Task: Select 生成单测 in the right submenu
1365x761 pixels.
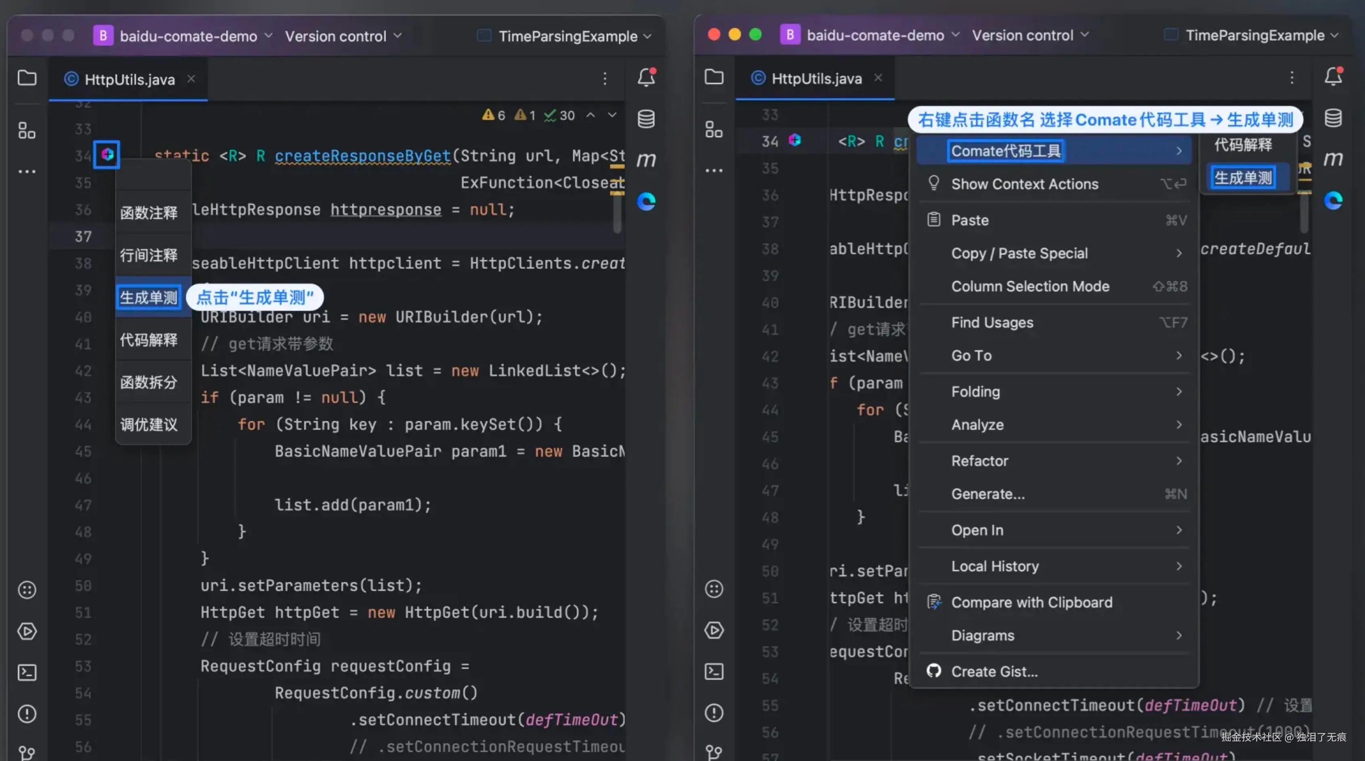Action: tap(1243, 178)
